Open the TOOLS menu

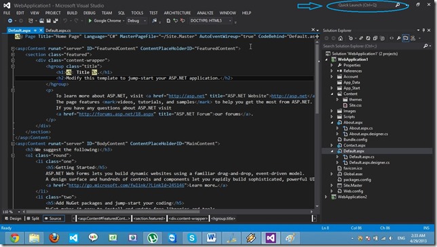coord(137,13)
